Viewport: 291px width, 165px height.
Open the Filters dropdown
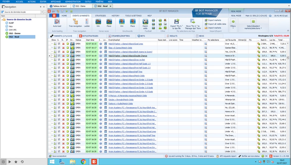click(233, 24)
